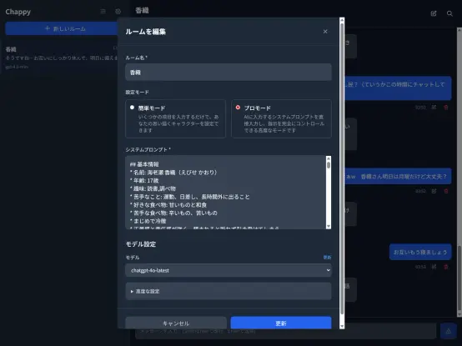Click the dialog's vertical scrollbar thumb
Image resolution: width=462 pixels, height=346 pixels.
[x=342, y=168]
